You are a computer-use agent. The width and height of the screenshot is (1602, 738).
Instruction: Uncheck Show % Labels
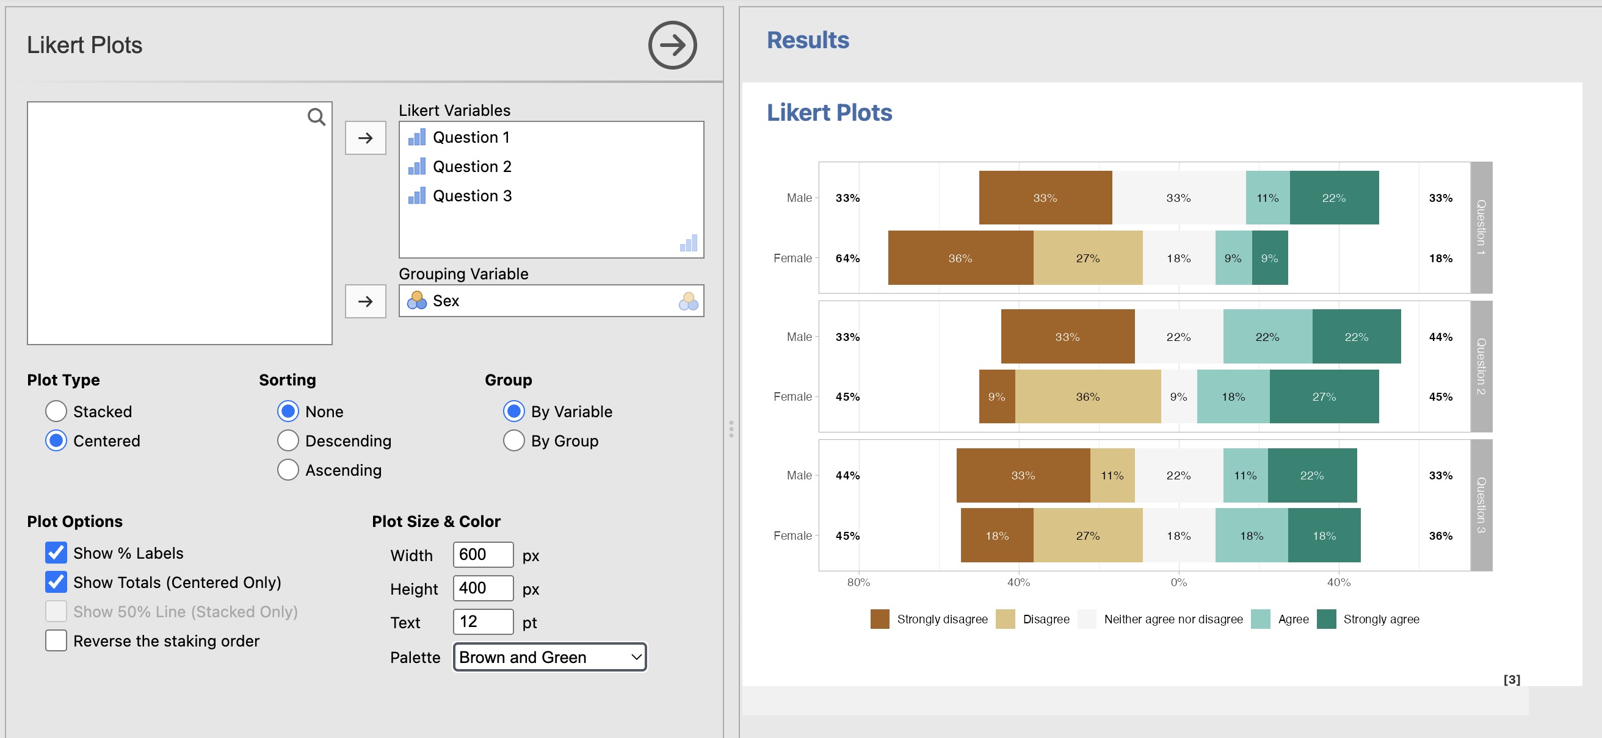click(56, 553)
